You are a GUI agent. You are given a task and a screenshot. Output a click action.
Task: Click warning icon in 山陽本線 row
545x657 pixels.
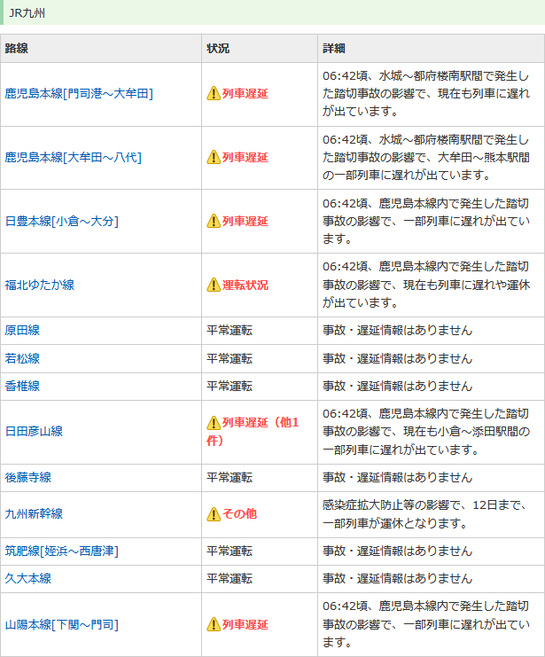tap(214, 625)
